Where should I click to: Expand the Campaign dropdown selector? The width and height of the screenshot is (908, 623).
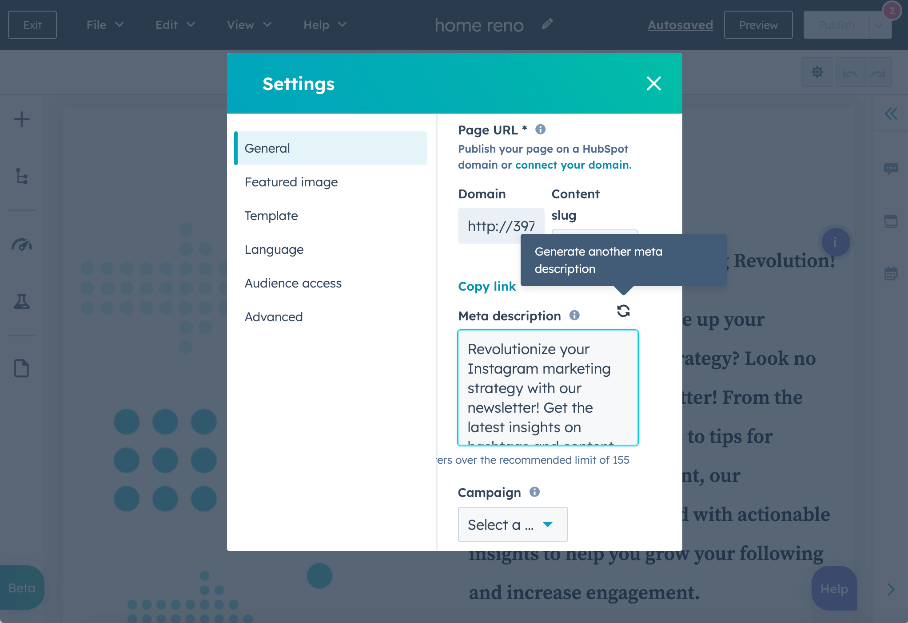[514, 524]
